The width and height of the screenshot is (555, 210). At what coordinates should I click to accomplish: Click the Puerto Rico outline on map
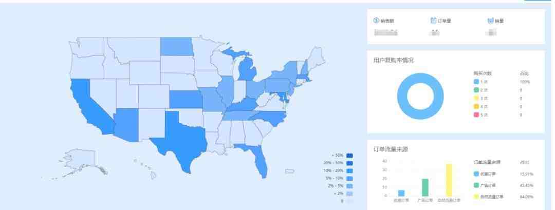[290, 171]
